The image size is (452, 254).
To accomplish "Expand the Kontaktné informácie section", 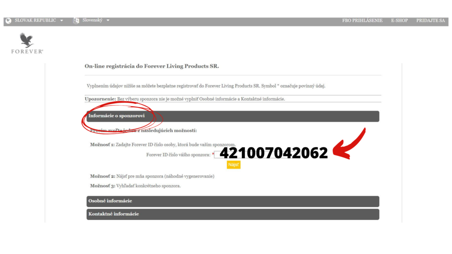I will point(233,214).
